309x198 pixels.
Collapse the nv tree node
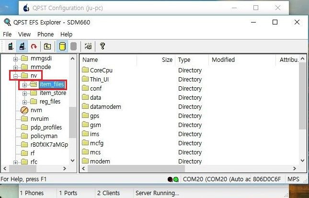click(15, 76)
